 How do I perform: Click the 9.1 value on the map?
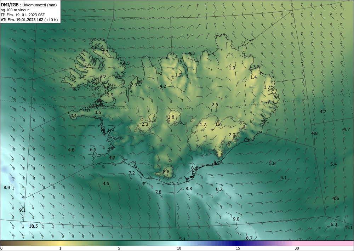[x=22, y=210]
